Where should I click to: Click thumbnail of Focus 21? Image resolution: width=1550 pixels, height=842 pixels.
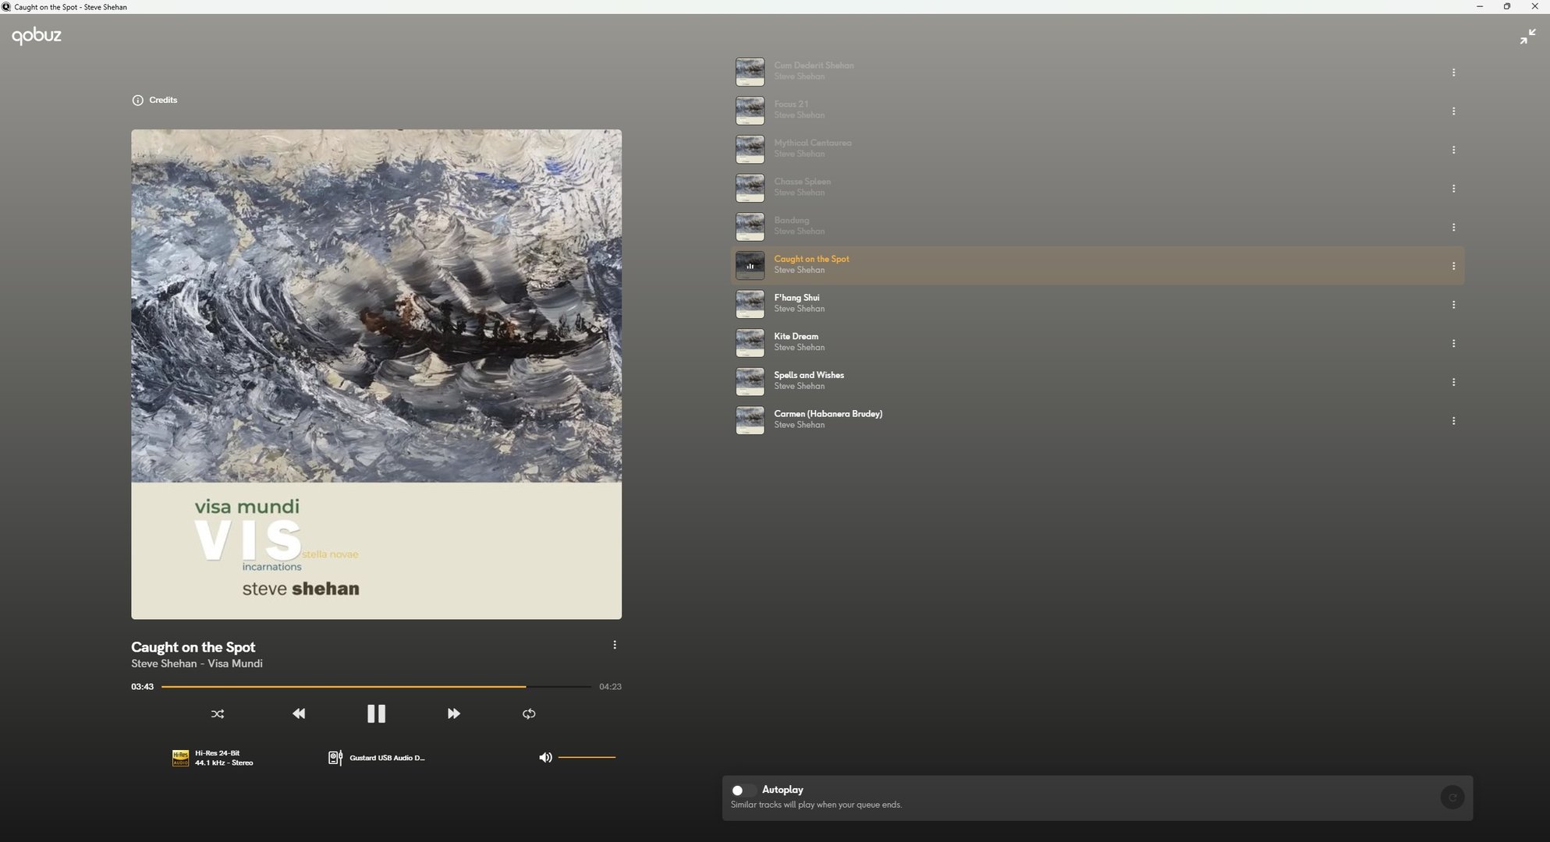click(x=750, y=111)
